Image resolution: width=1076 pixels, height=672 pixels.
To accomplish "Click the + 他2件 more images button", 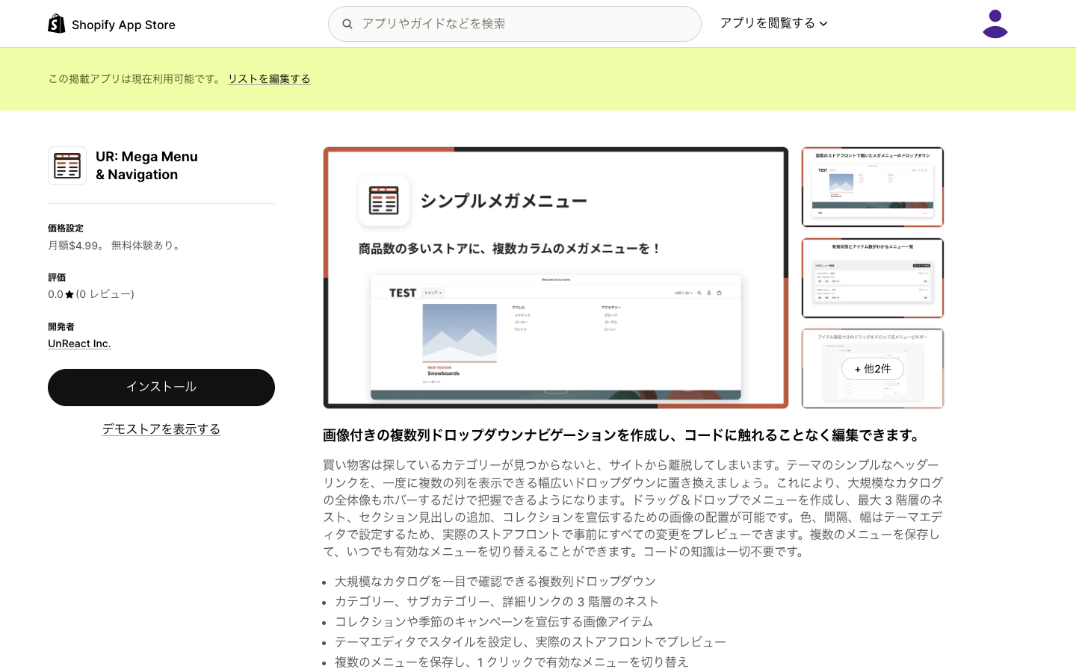I will pyautogui.click(x=873, y=369).
